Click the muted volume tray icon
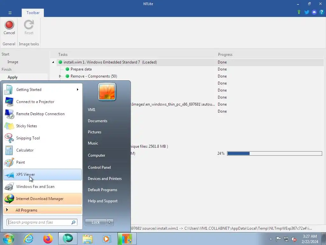Screen dimensions: 326x245 pyautogui.click(x=294, y=239)
